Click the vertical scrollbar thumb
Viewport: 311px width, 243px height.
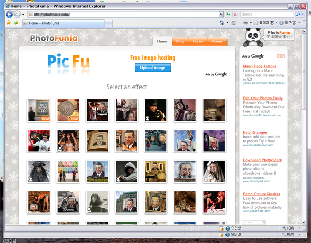pyautogui.click(x=304, y=72)
